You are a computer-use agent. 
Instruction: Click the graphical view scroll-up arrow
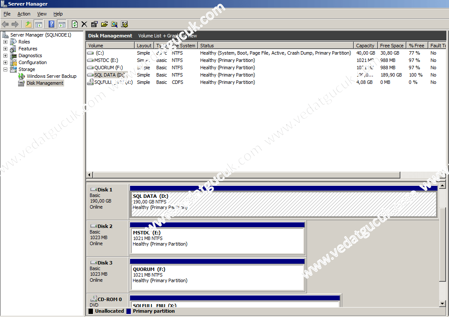(443, 186)
